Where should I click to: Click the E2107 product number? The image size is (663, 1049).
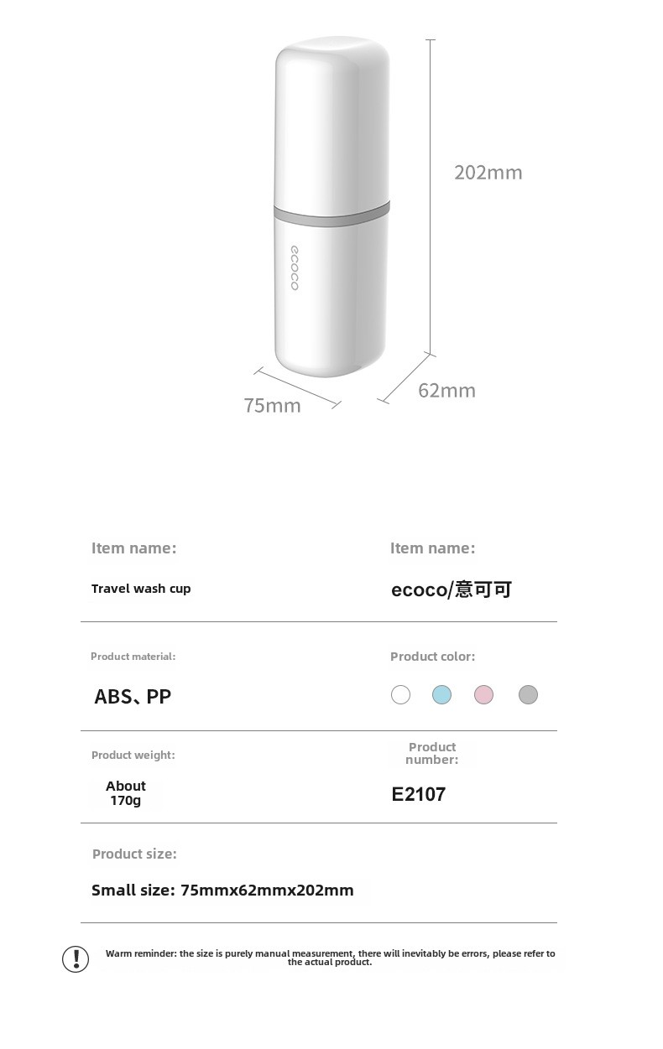click(419, 794)
